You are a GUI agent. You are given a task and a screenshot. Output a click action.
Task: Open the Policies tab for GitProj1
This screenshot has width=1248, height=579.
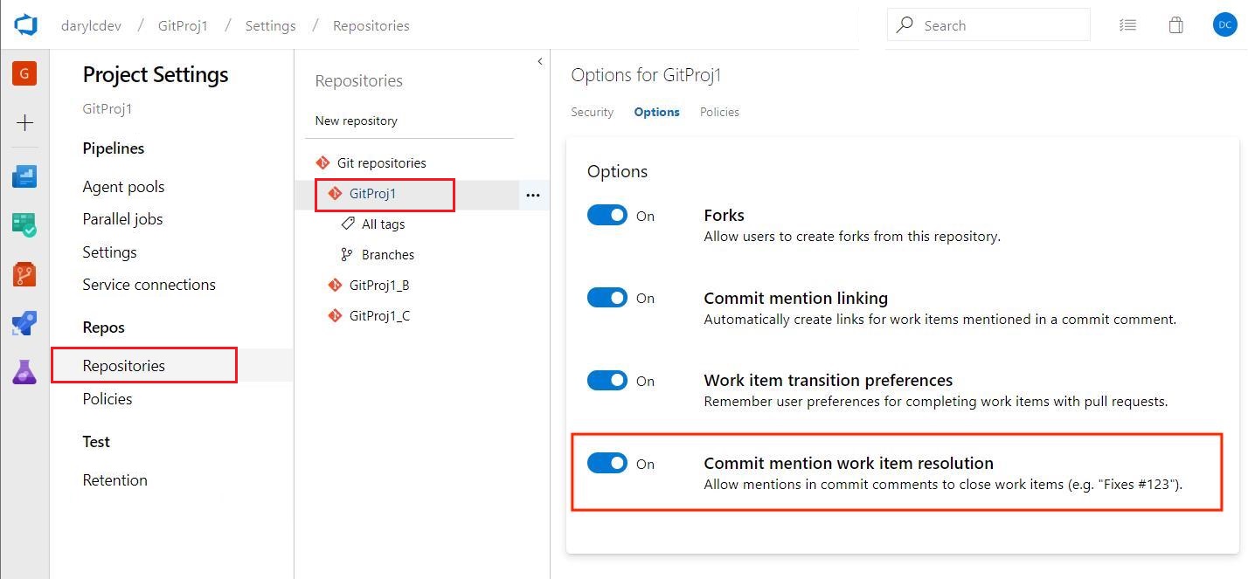[x=719, y=112]
